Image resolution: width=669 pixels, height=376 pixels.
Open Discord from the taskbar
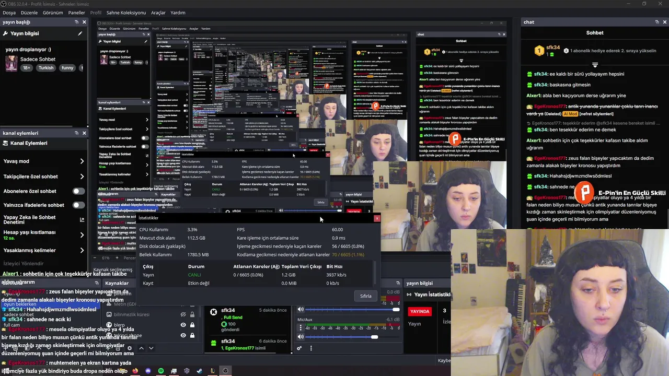click(148, 371)
